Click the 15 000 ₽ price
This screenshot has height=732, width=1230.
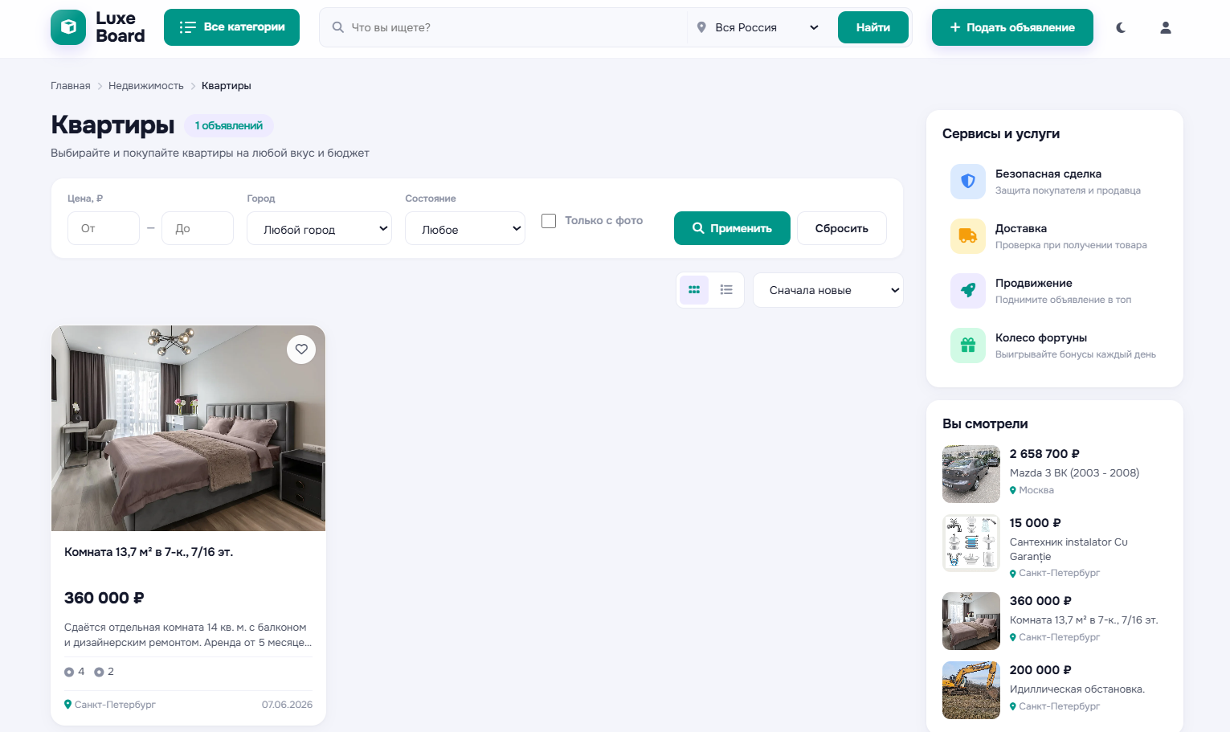click(x=1036, y=523)
